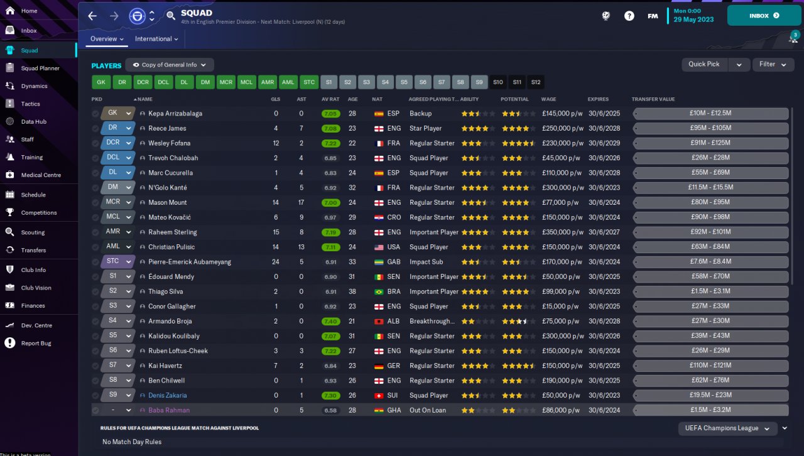
Task: Select the GK position filter button
Action: [x=101, y=82]
